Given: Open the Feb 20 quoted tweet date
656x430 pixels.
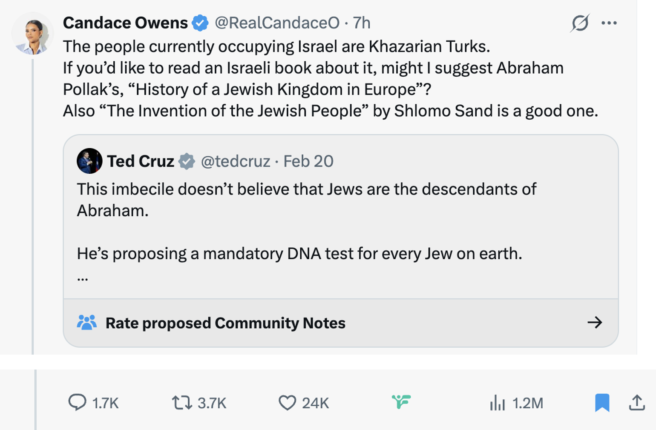Looking at the screenshot, I should coord(308,161).
